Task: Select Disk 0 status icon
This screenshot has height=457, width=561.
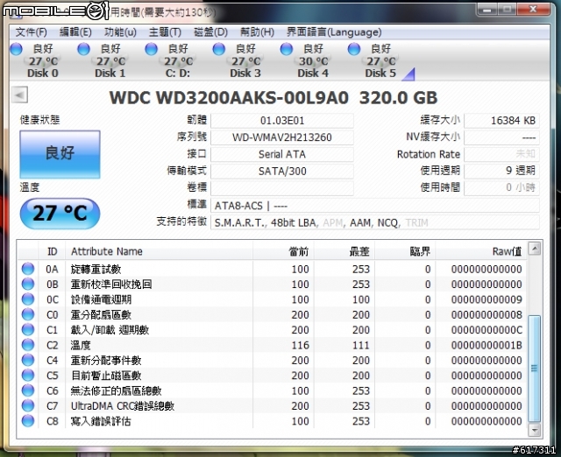Action: point(17,49)
